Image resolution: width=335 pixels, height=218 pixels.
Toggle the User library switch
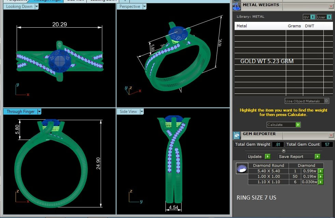(x=329, y=17)
